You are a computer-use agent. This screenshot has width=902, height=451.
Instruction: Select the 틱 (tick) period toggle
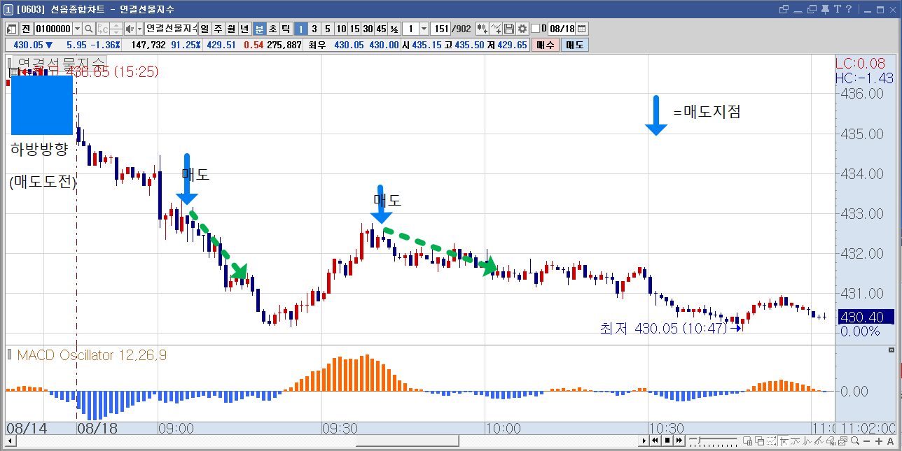(285, 29)
